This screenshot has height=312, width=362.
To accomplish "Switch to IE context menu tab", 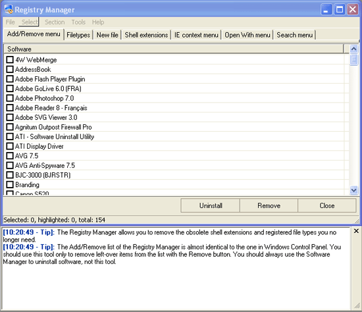I will [x=196, y=35].
